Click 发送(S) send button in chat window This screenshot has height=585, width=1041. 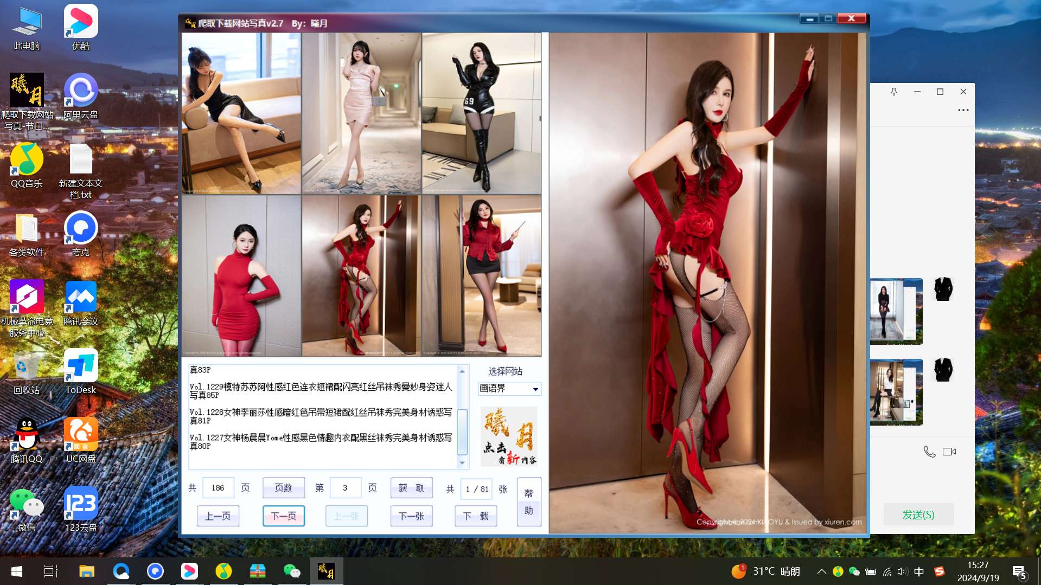click(918, 515)
